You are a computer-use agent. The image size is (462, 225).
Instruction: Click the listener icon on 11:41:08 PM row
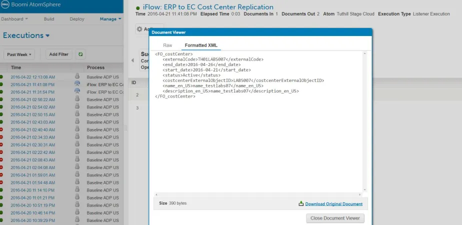click(x=77, y=84)
